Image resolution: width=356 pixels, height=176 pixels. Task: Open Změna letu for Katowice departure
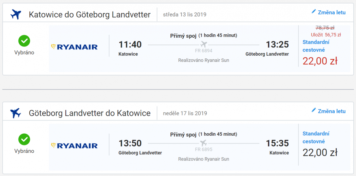coord(331,12)
